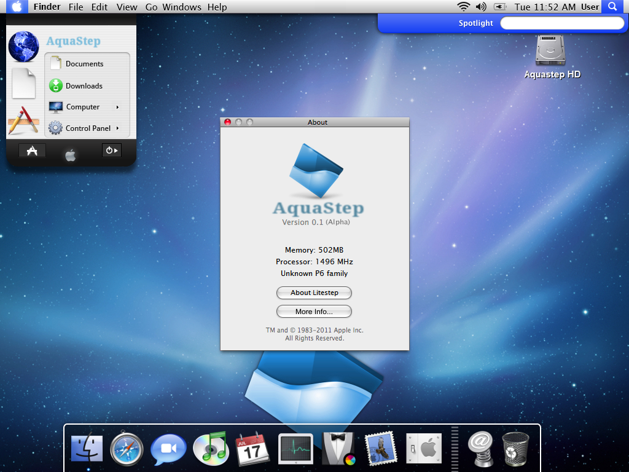Click the "Version 0.1 (Alpha)" text
This screenshot has height=472, width=629.
316,222
